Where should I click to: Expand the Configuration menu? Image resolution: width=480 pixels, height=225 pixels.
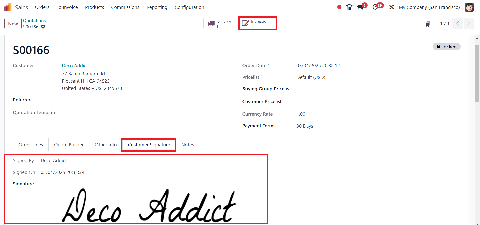(x=189, y=7)
